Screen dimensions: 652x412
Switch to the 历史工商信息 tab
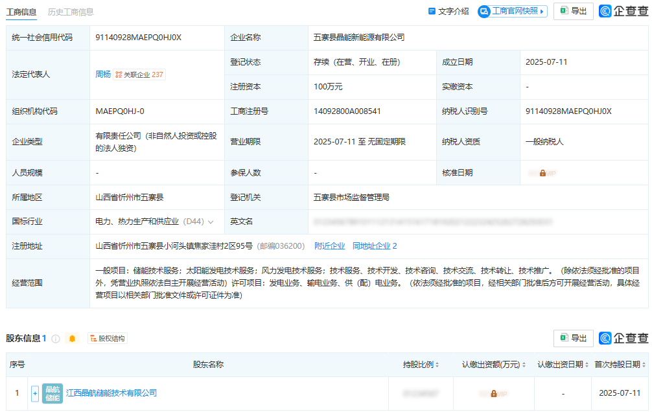[x=71, y=12]
